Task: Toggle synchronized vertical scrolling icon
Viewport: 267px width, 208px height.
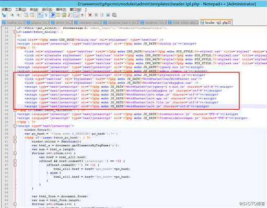Action: (x=26, y=15)
